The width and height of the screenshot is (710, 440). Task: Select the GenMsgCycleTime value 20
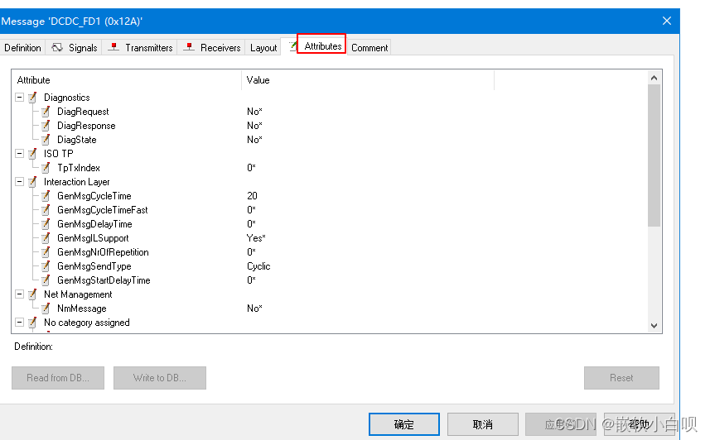(x=252, y=196)
